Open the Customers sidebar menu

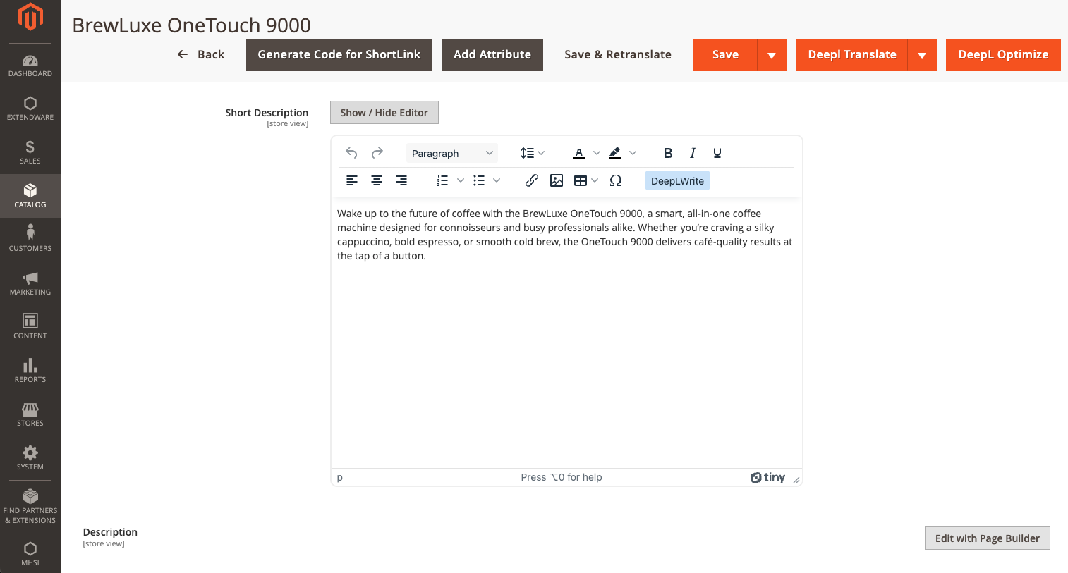coord(30,240)
